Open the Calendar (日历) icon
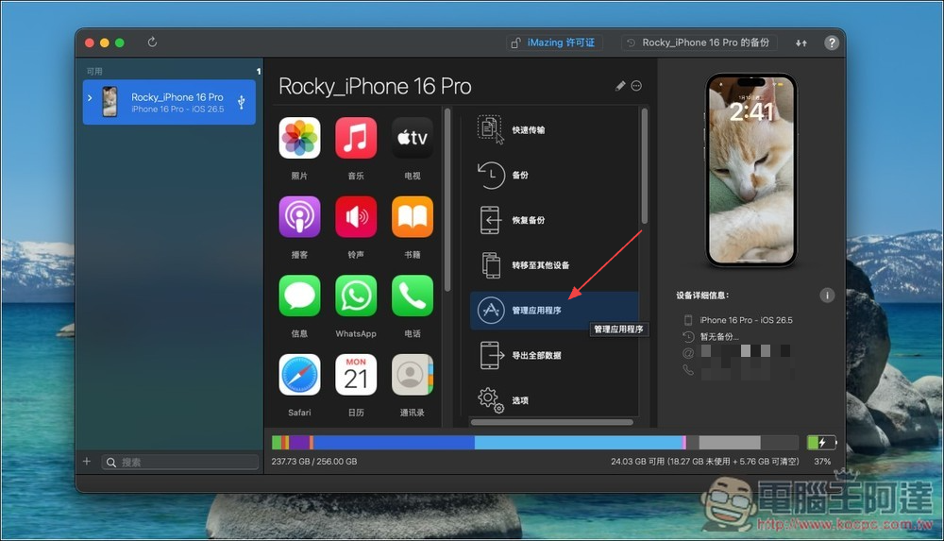 356,375
